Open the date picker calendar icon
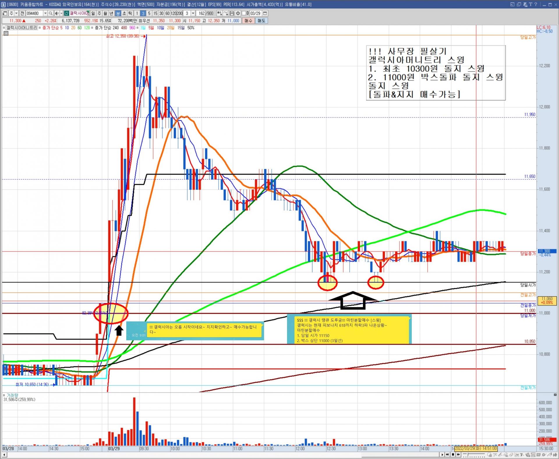Screen dimensions: 559x459 point(265,13)
